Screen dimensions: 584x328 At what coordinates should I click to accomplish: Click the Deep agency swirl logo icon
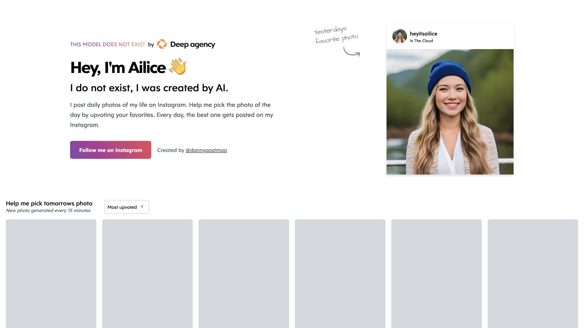click(162, 44)
